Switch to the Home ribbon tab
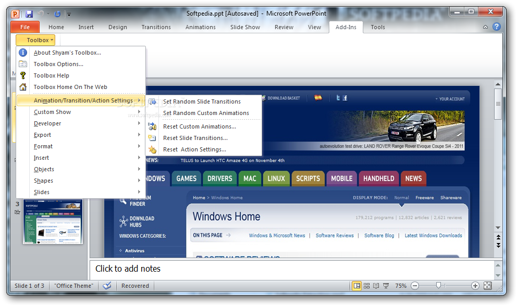517x306 pixels. coord(56,27)
